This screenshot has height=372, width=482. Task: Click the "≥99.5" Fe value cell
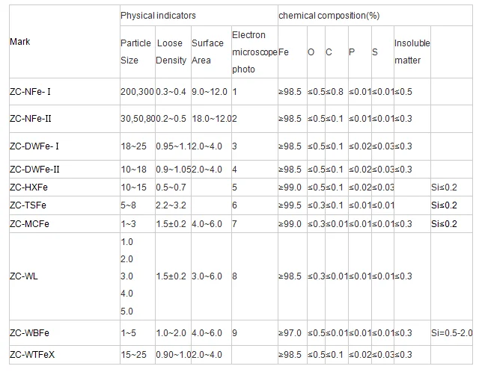click(x=290, y=205)
